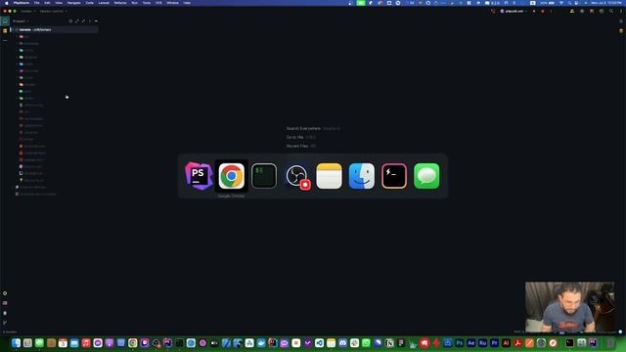Choose the green-prompt Terminal icon in the app switcher
Screen dimensions: 626x352
(x=264, y=176)
